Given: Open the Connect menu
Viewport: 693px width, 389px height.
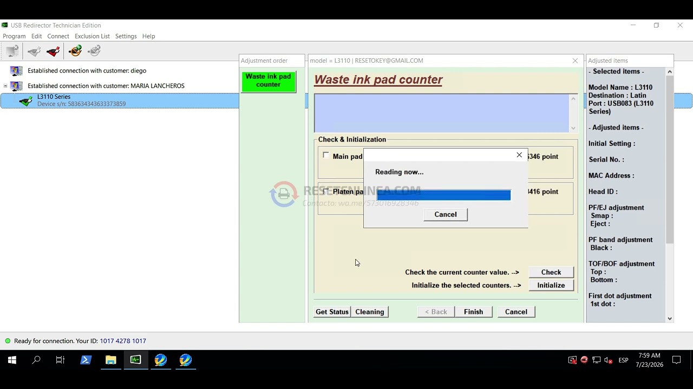Looking at the screenshot, I should pyautogui.click(x=58, y=36).
